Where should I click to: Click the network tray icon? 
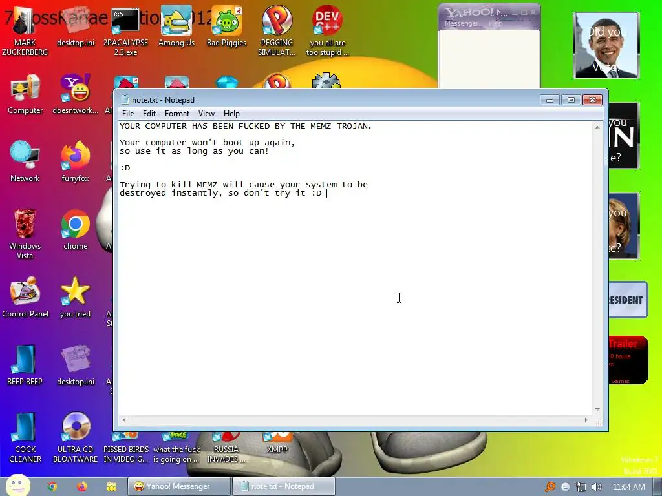click(x=581, y=487)
